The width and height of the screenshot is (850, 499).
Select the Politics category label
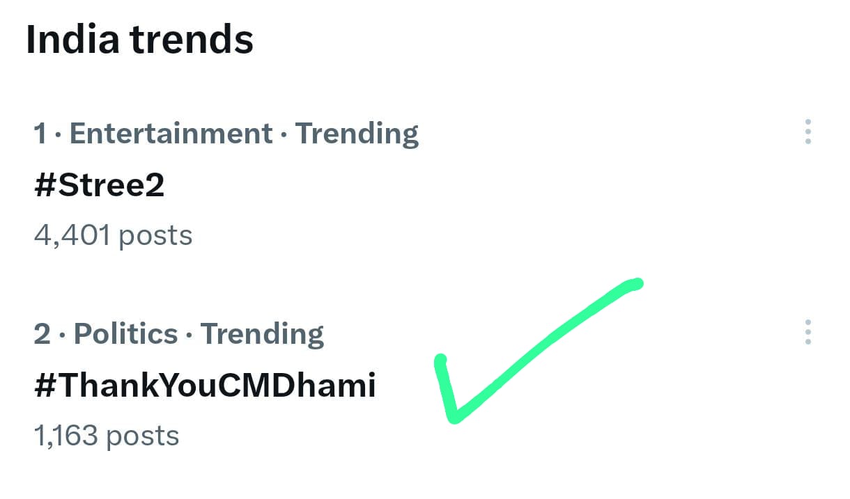[x=125, y=334]
